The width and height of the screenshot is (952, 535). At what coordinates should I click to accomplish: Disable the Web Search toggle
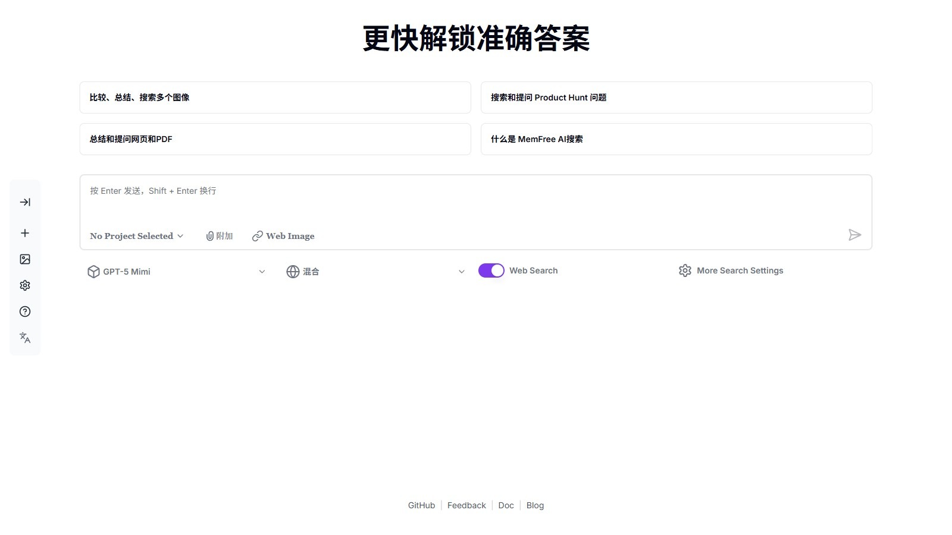(491, 270)
